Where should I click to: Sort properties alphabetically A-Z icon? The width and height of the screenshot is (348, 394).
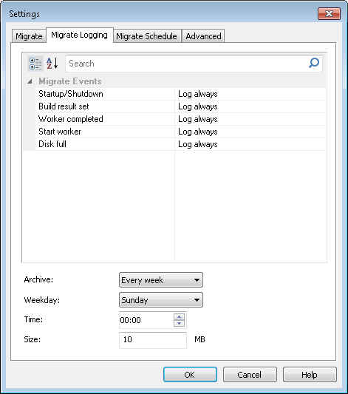[52, 64]
